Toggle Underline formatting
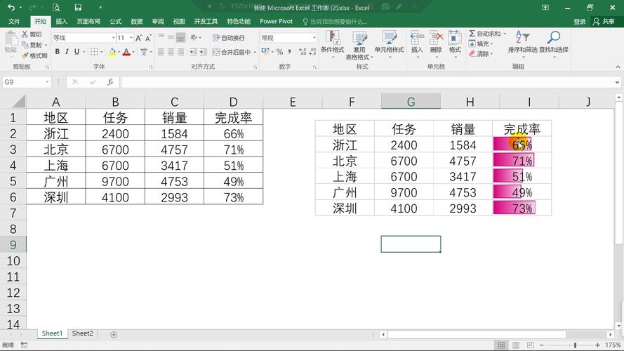The width and height of the screenshot is (624, 351). [77, 52]
